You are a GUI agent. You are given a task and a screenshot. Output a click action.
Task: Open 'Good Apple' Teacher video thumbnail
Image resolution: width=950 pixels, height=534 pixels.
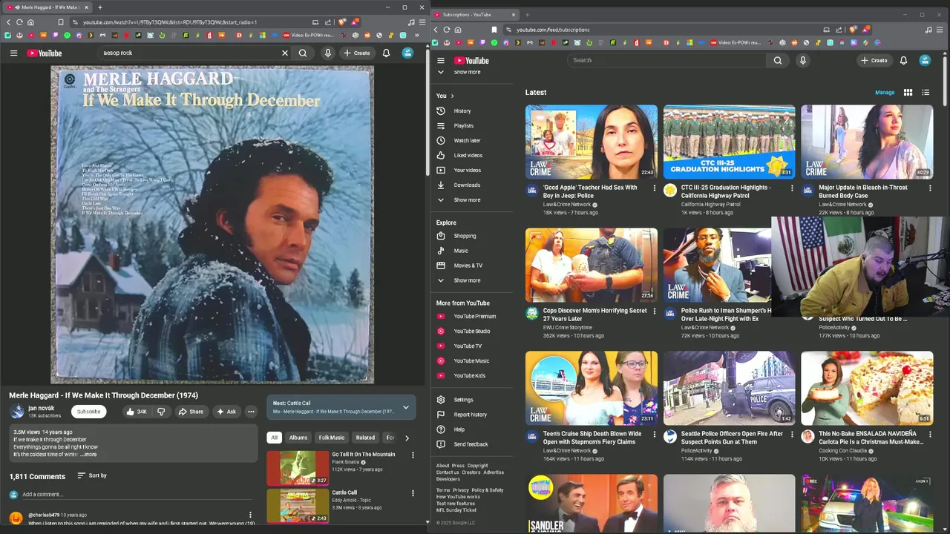[x=592, y=142]
